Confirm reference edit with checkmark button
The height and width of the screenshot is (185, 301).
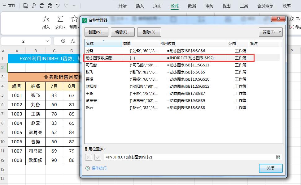pyautogui.click(x=98, y=157)
